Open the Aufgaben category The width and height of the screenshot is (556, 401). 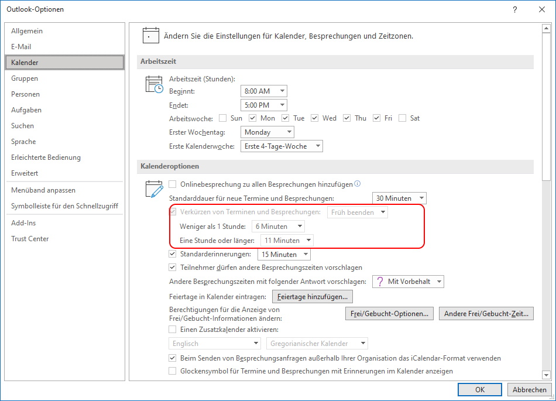64,110
